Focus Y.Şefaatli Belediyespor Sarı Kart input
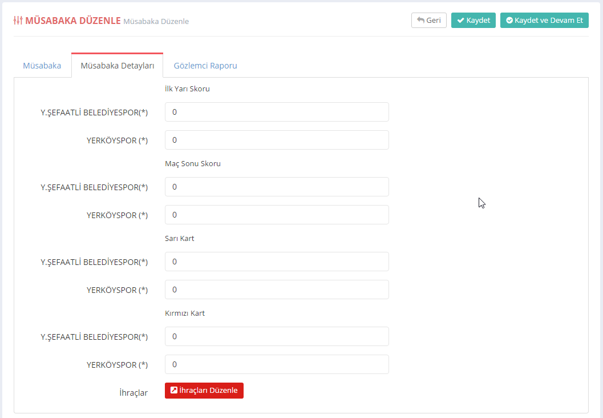Screen dimensions: 603x418 coord(277,262)
